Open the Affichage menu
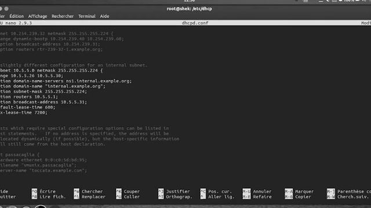 (x=38, y=16)
